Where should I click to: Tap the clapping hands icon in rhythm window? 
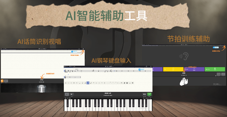tap(184, 81)
